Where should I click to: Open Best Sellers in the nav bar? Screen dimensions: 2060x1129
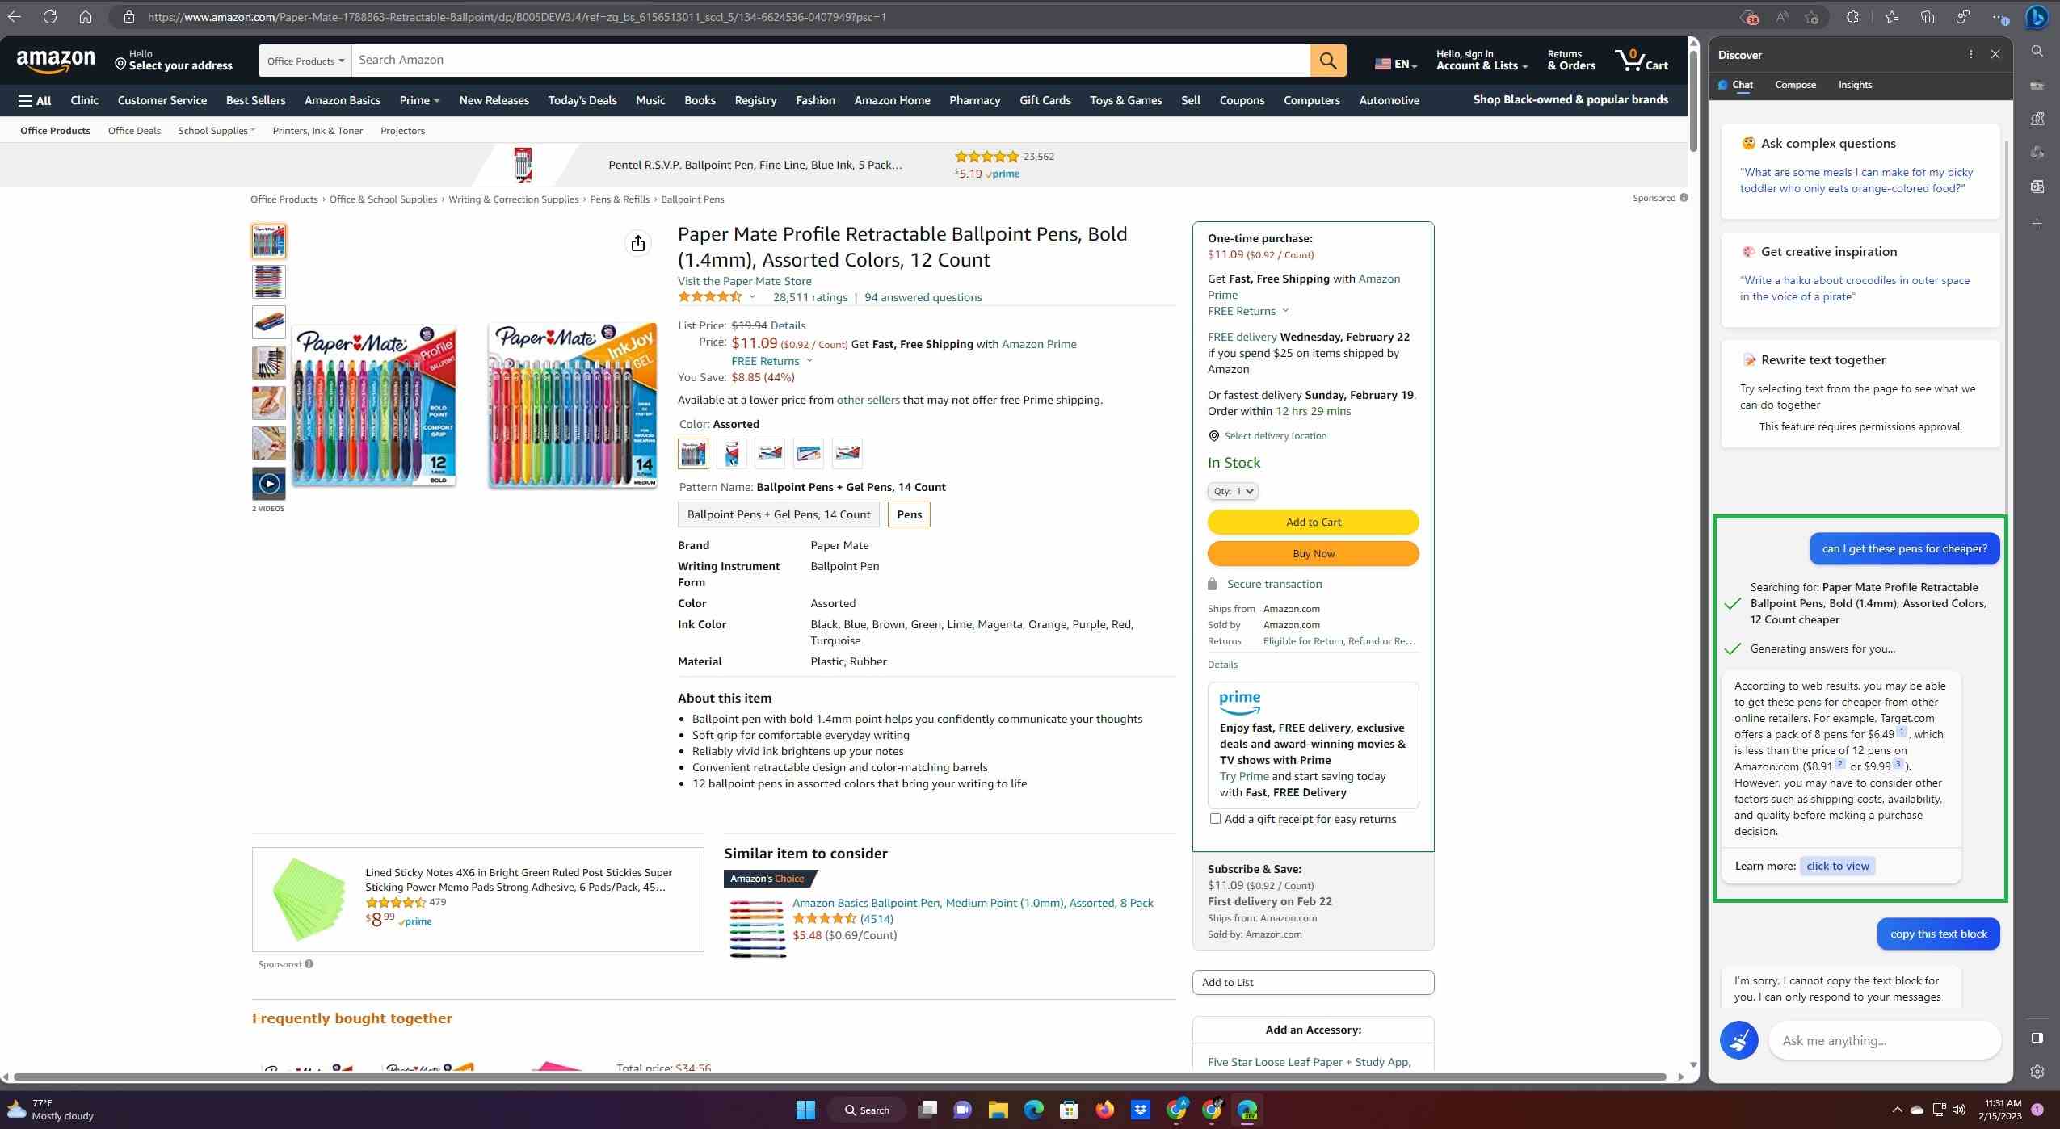pos(255,100)
